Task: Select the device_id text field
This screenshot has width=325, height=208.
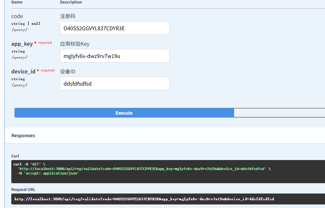Action: (x=114, y=84)
